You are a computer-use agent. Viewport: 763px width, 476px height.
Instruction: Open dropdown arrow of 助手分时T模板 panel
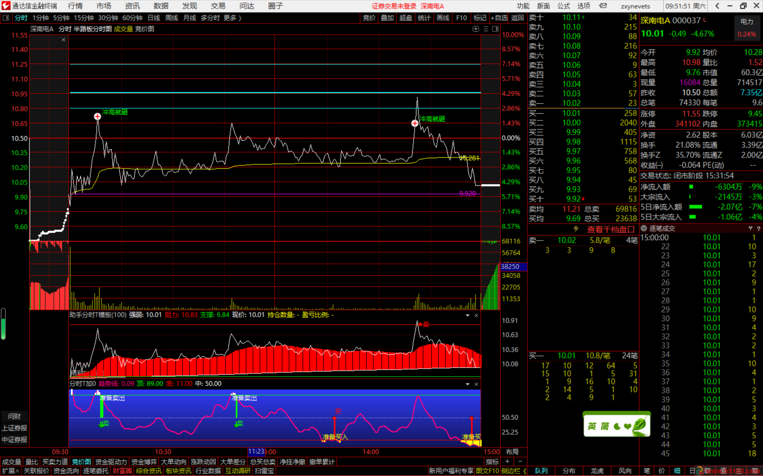coord(468,315)
